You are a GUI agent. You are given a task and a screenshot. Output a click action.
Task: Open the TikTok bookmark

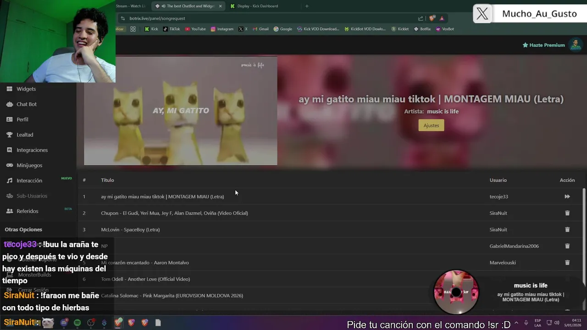(x=172, y=29)
